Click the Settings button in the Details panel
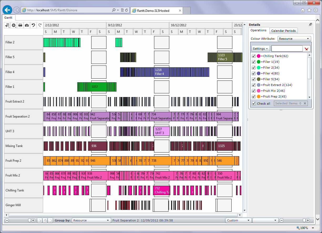 (x=260, y=49)
